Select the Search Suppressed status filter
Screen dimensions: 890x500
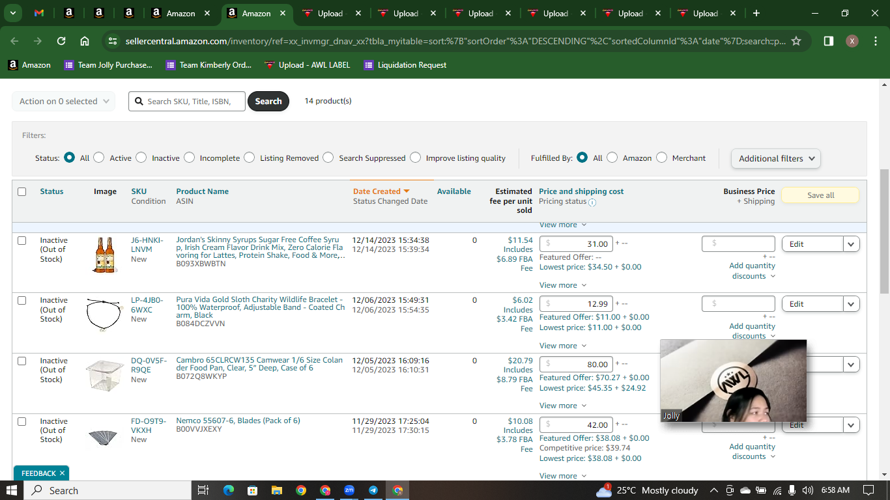[x=328, y=158]
